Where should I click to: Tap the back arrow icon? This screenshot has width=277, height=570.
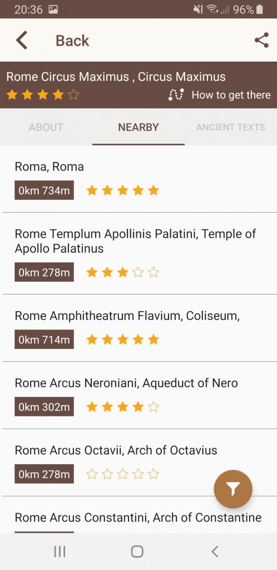(x=22, y=40)
